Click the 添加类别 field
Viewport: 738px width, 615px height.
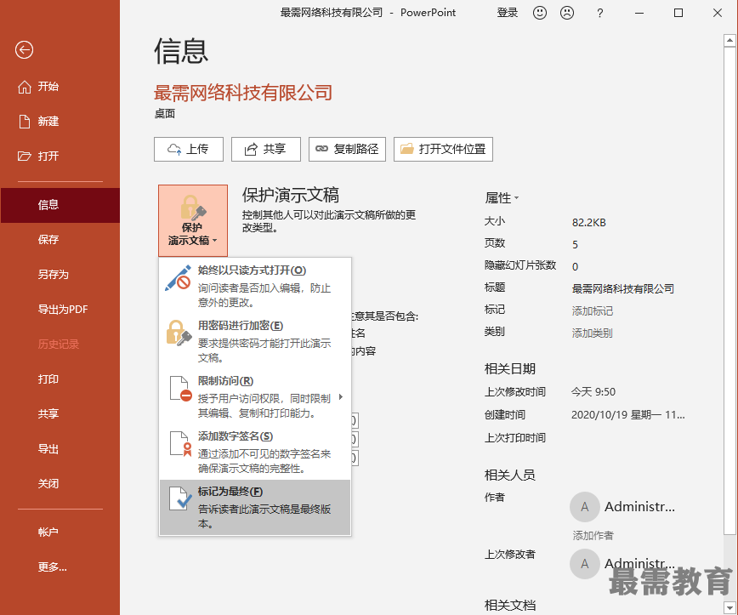point(592,333)
